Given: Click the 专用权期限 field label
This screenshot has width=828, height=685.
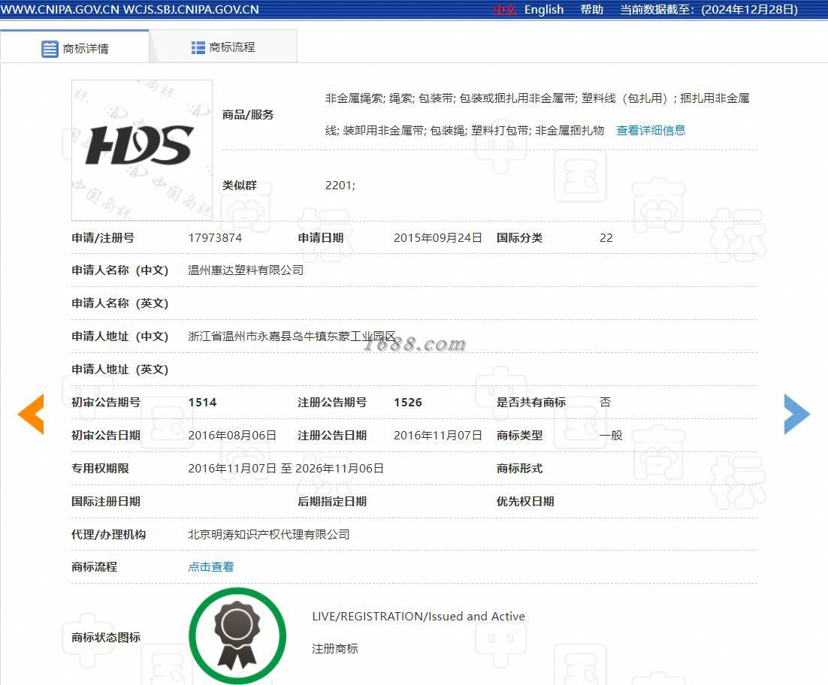Looking at the screenshot, I should pos(100,469).
